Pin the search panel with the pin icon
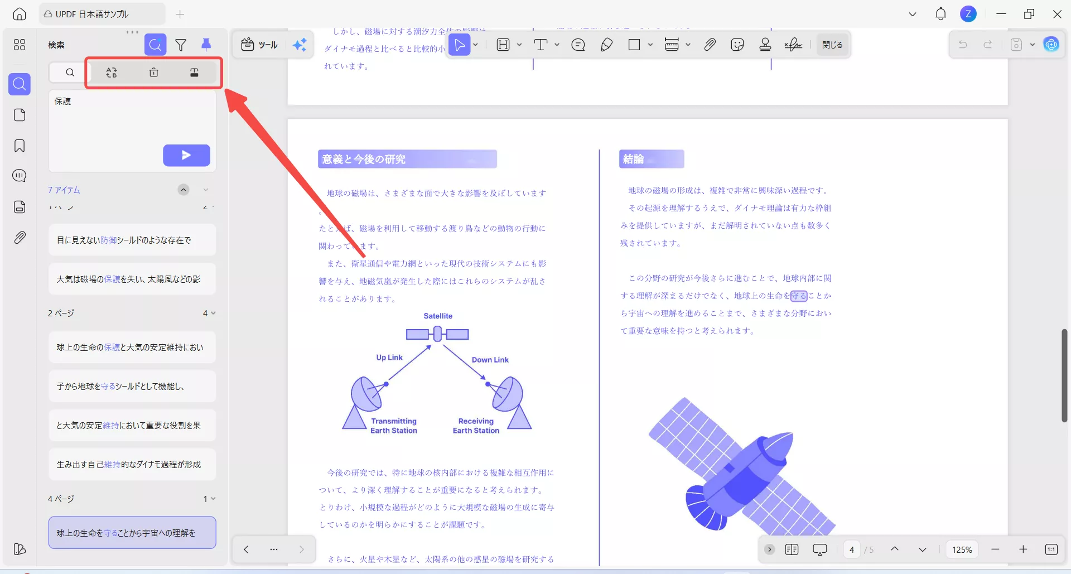The image size is (1071, 574). click(206, 45)
